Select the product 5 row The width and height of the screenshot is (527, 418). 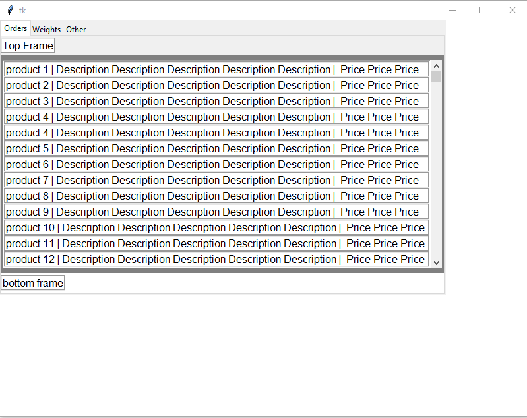point(216,148)
